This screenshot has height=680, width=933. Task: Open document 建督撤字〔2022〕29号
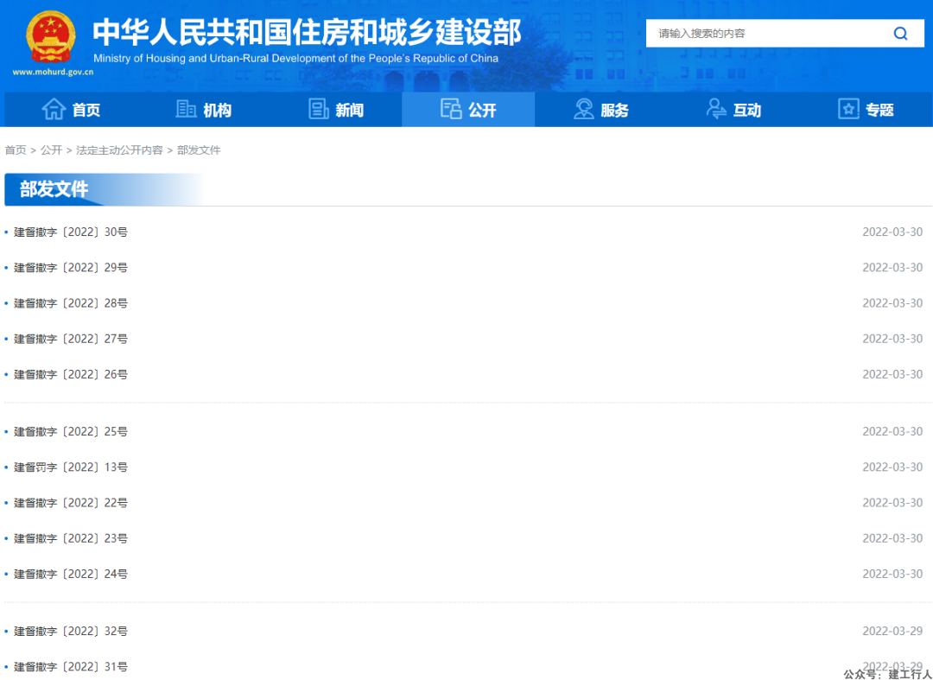tap(71, 268)
